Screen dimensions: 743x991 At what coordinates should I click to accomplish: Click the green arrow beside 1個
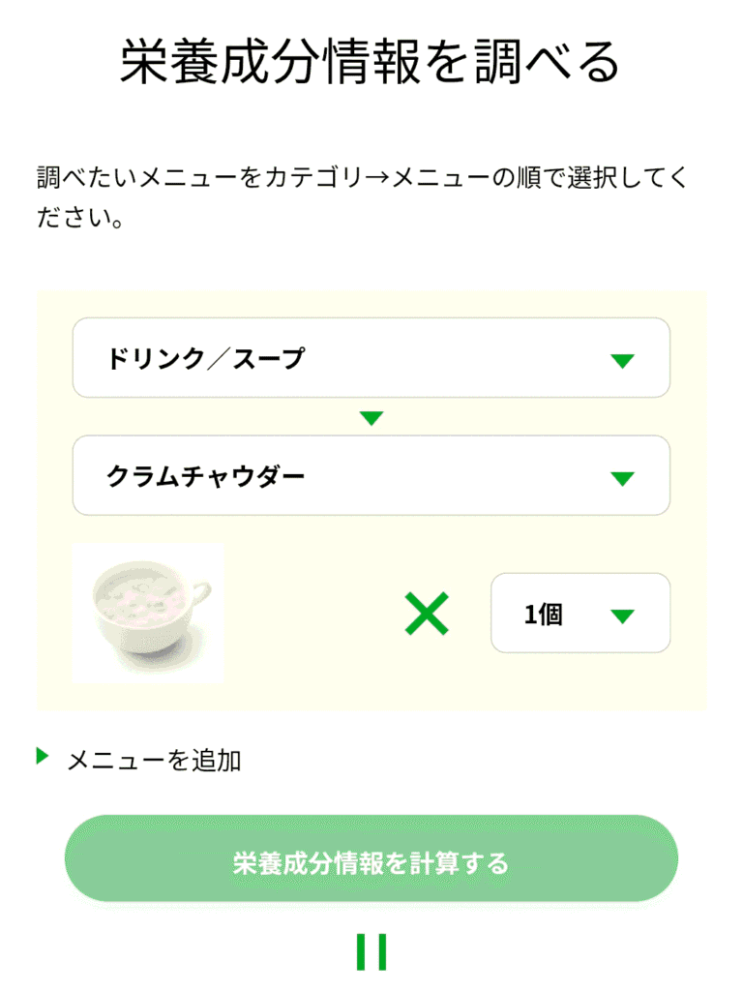[x=622, y=616]
